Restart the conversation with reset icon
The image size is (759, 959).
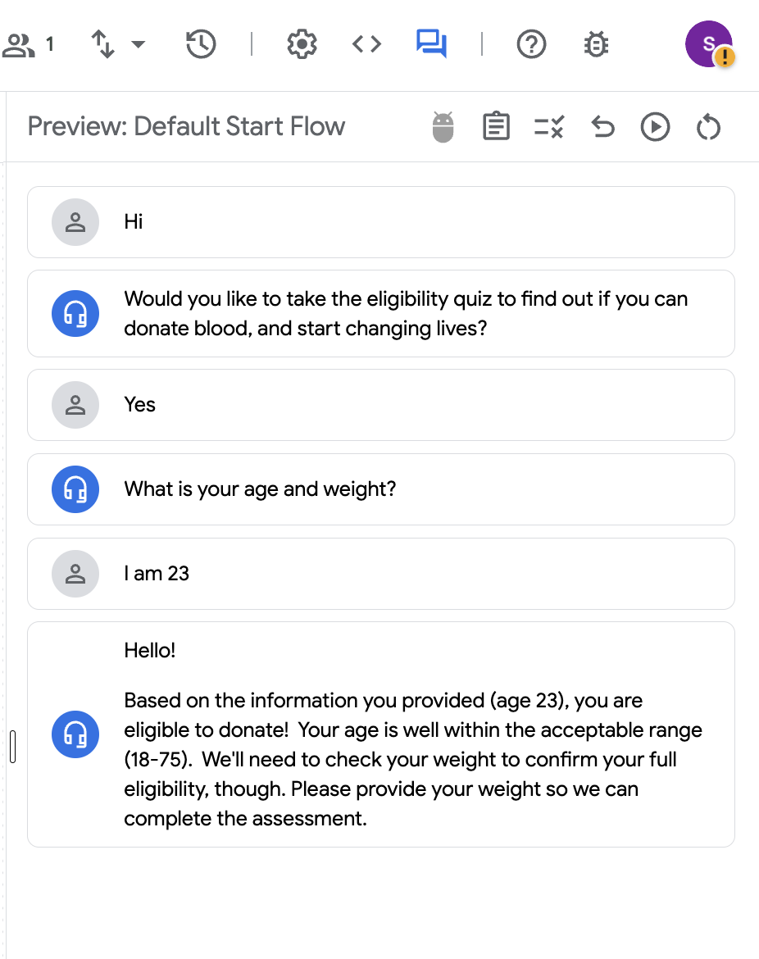(708, 127)
